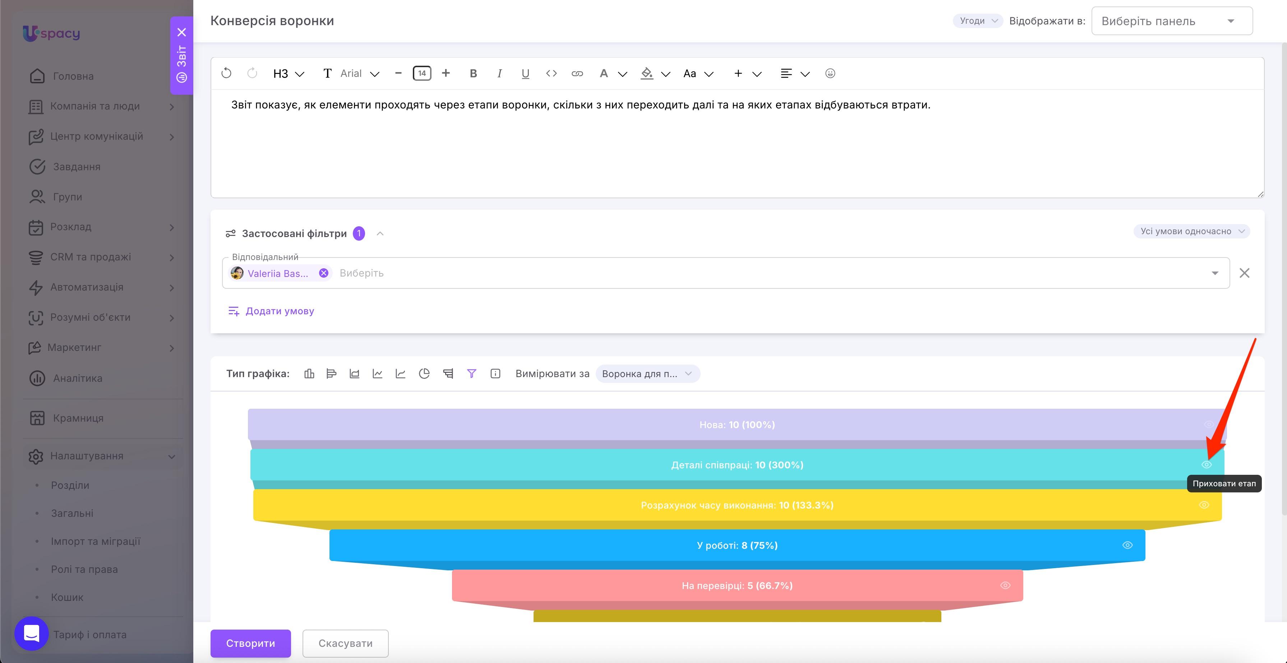Screen dimensions: 1287x663
Task: Hide the У роботі funnel stage
Action: (x=1127, y=545)
